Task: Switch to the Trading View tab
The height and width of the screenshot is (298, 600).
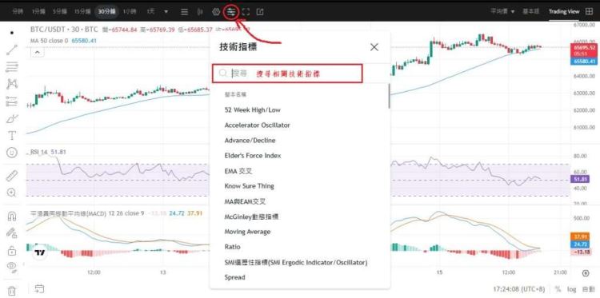Action: tap(564, 11)
